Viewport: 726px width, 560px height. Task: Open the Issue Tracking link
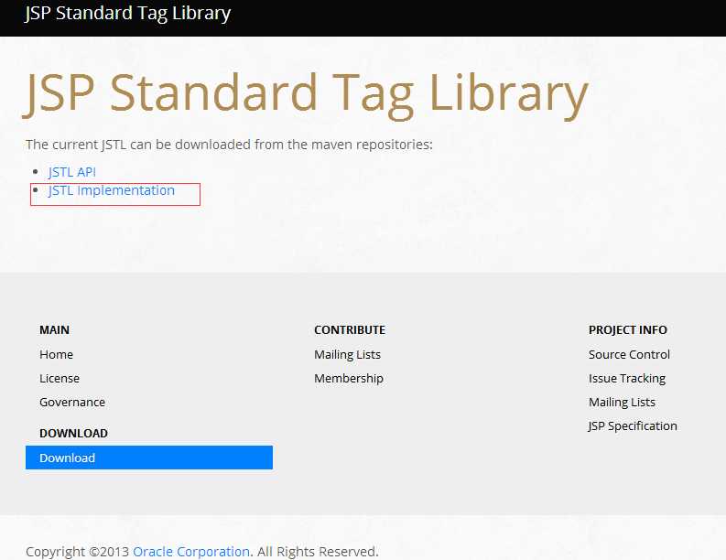(627, 379)
